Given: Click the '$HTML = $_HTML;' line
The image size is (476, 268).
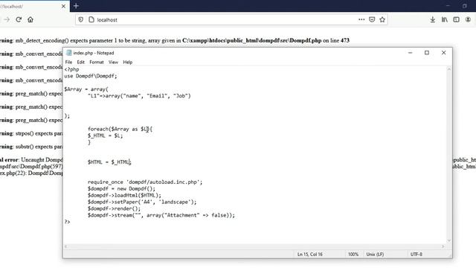Looking at the screenshot, I should tap(109, 162).
